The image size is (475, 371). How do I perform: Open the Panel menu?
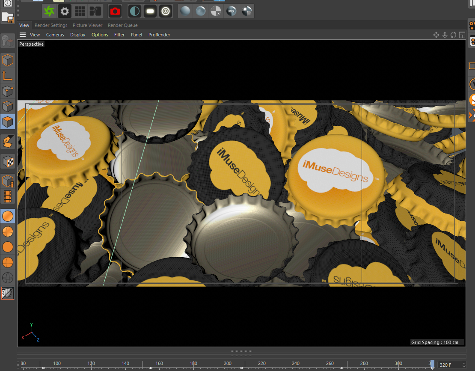click(x=137, y=35)
